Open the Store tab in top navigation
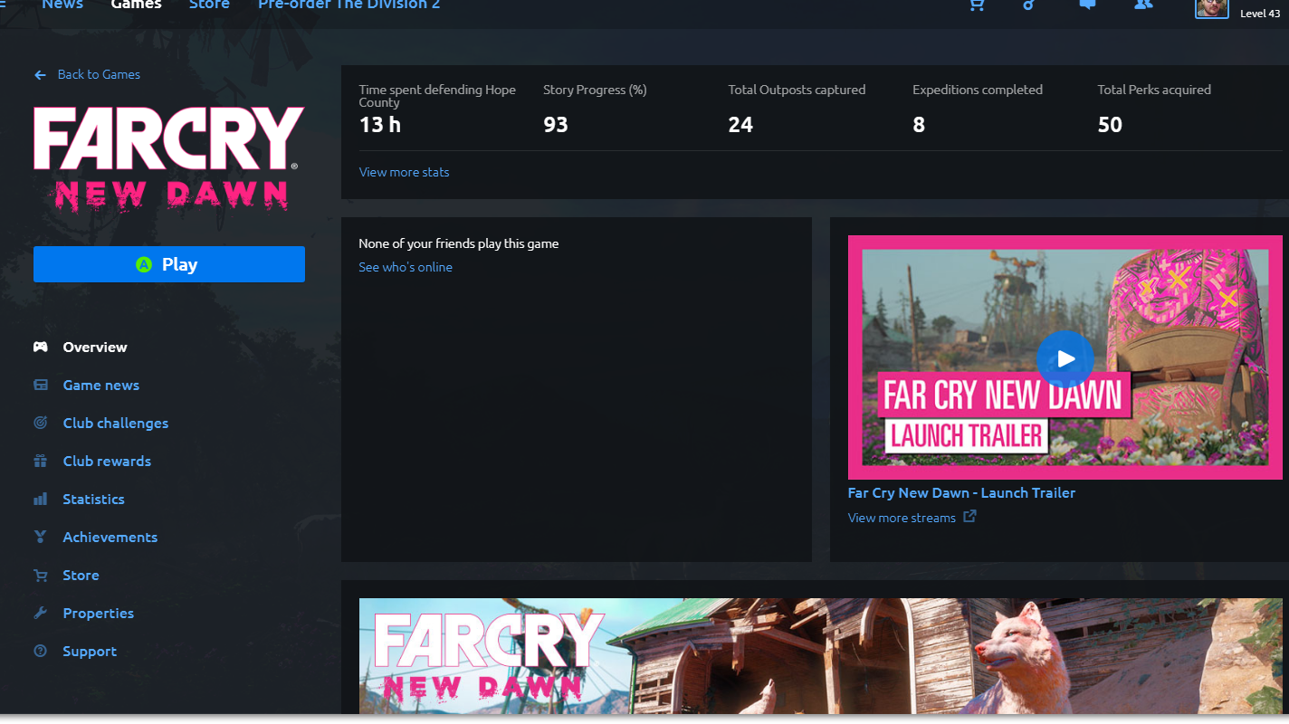Viewport: 1289px width, 724px height. (209, 5)
